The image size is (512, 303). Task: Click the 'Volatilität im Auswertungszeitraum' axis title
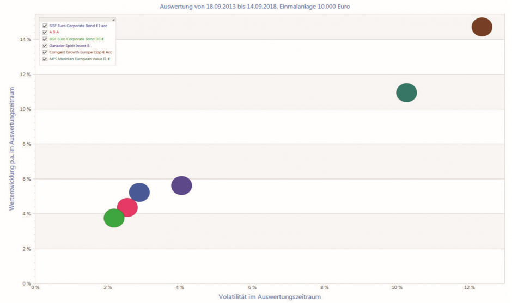270,297
